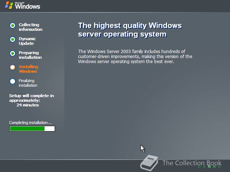Click the Setup will complete in text
This screenshot has height=172, width=230.
pyautogui.click(x=32, y=96)
